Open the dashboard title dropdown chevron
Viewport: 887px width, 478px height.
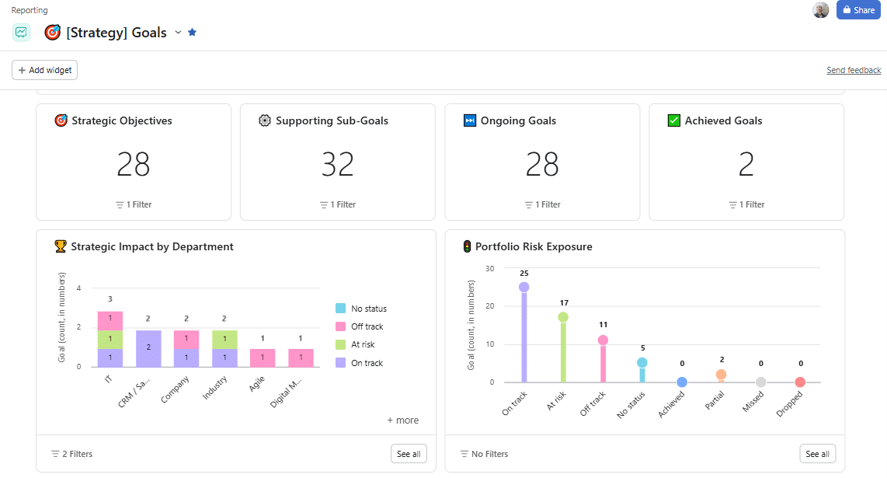178,33
